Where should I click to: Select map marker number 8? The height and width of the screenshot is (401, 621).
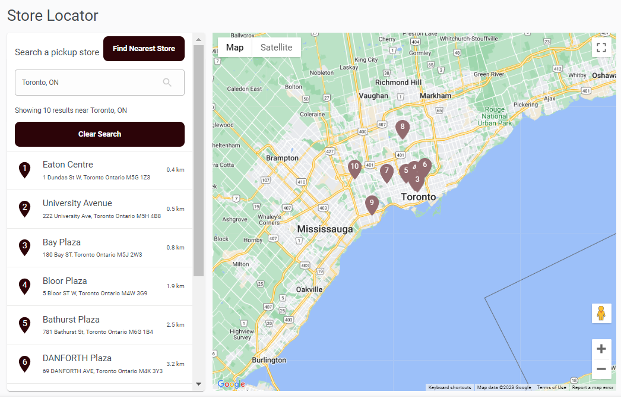click(x=403, y=129)
